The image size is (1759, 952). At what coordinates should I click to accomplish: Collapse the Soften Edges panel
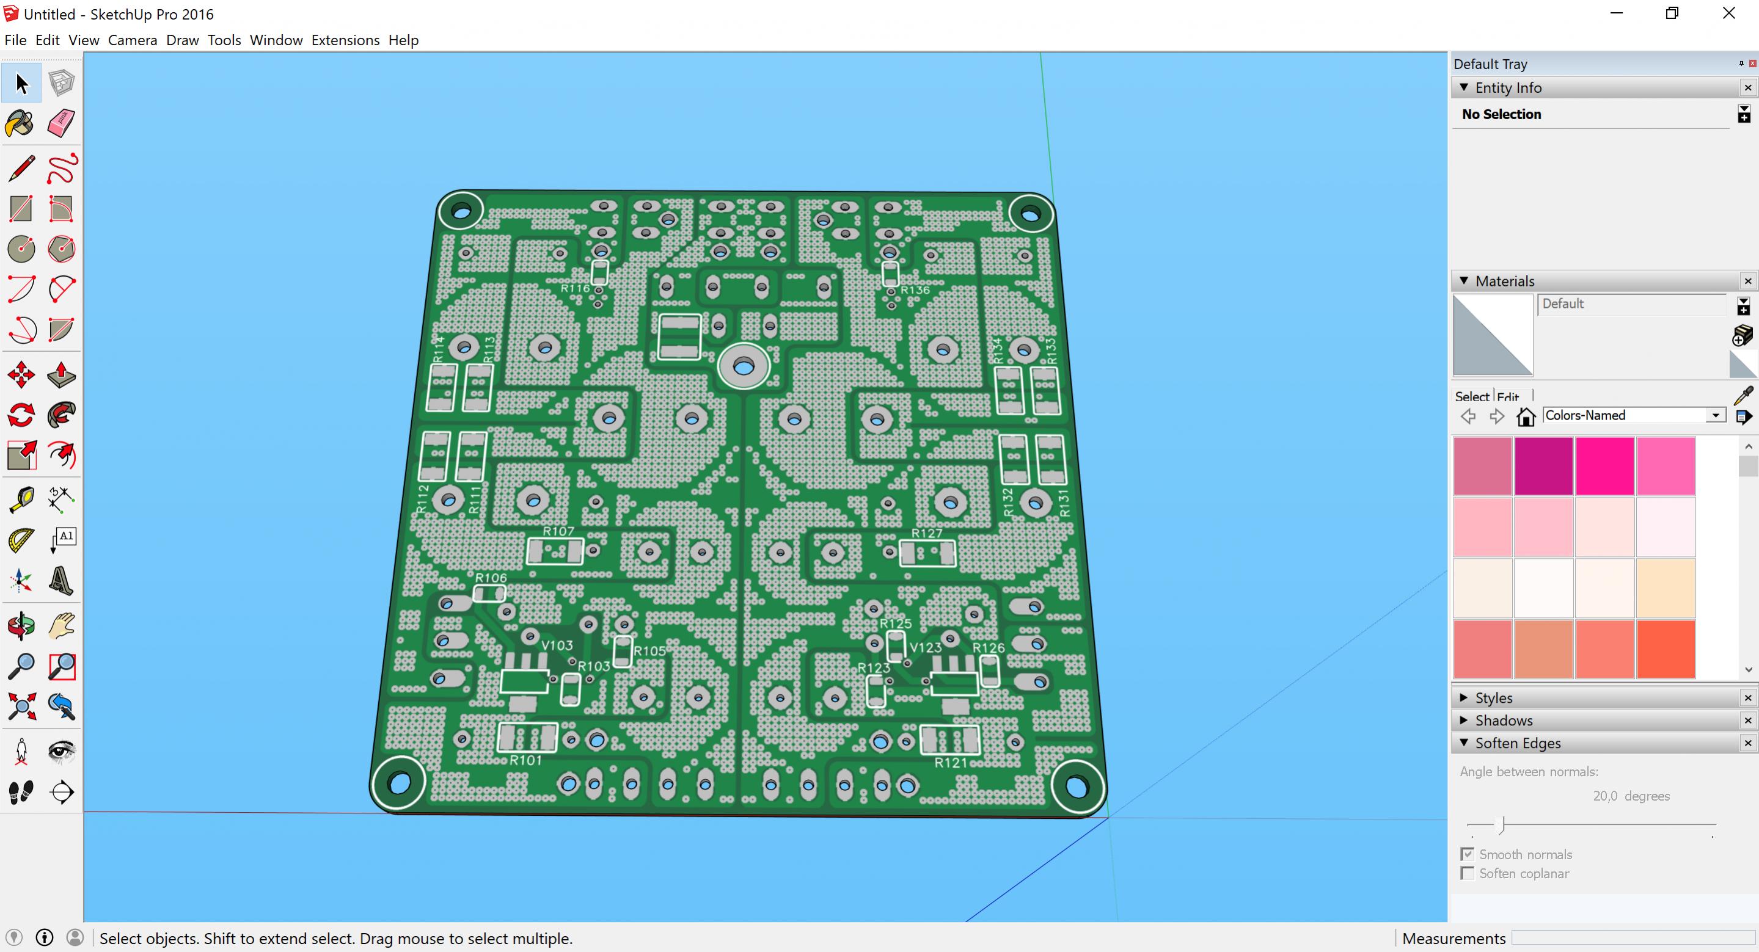(x=1464, y=743)
